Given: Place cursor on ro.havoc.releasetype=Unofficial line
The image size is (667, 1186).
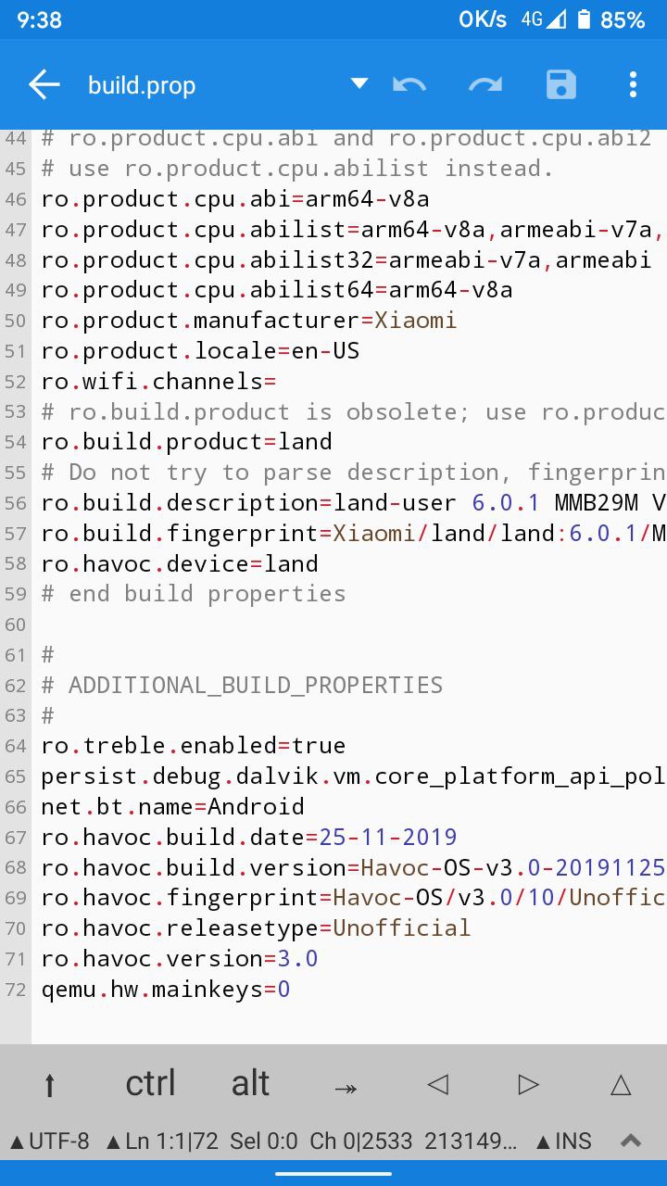Looking at the screenshot, I should click(256, 927).
